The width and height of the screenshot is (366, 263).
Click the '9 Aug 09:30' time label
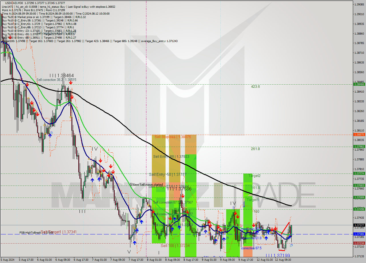[x=227, y=260]
